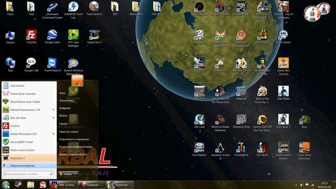Open Calculadora from the Start menu
This screenshot has height=189, width=336.
pyautogui.click(x=29, y=86)
